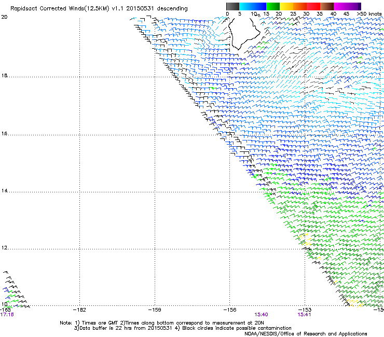Screen dimensions: 384x337
Task: Click the gray 0-5 knots legend swatch
Action: 232,6
